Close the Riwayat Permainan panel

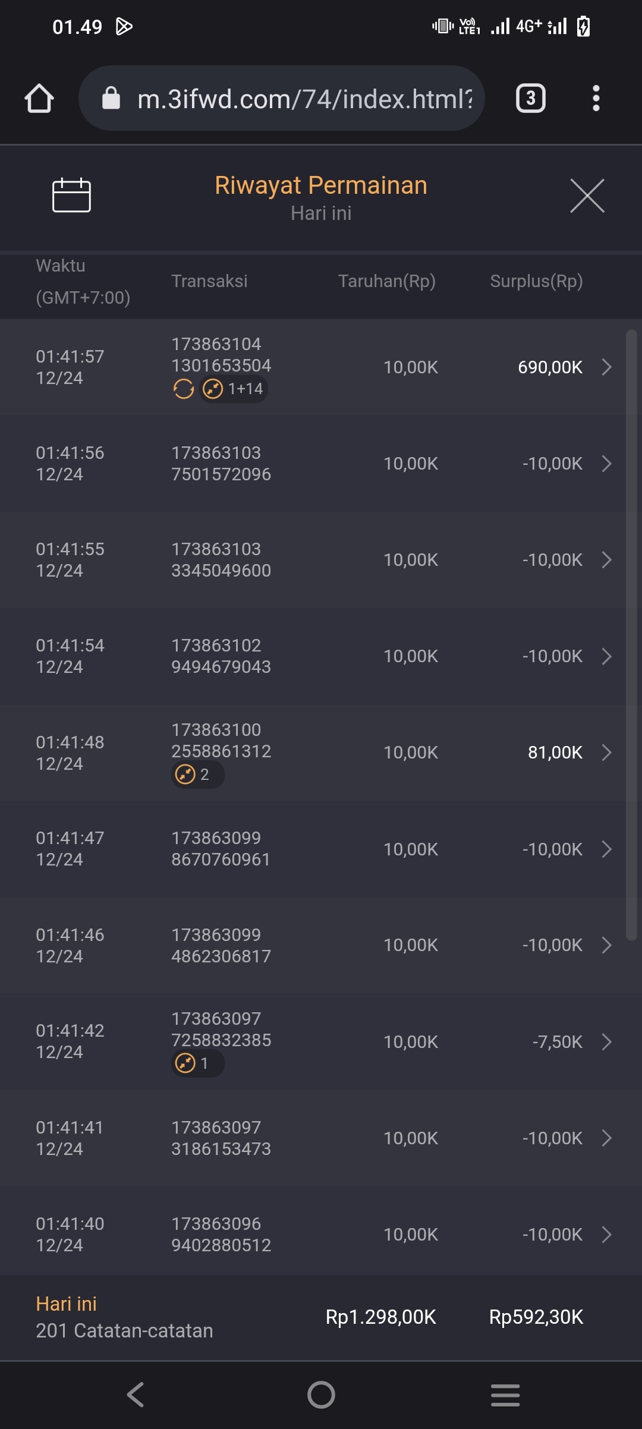[587, 195]
